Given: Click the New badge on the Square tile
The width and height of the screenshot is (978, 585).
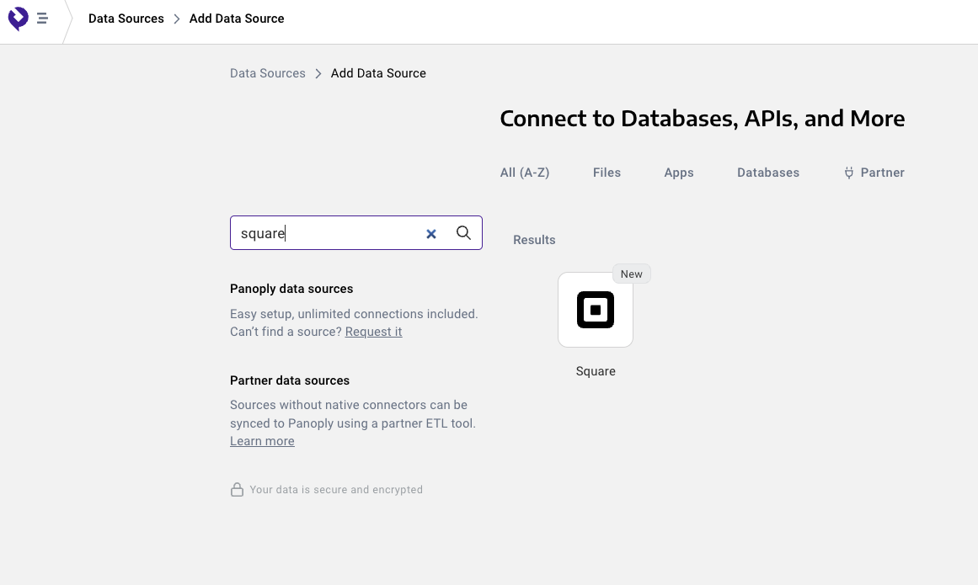Looking at the screenshot, I should click(x=631, y=274).
